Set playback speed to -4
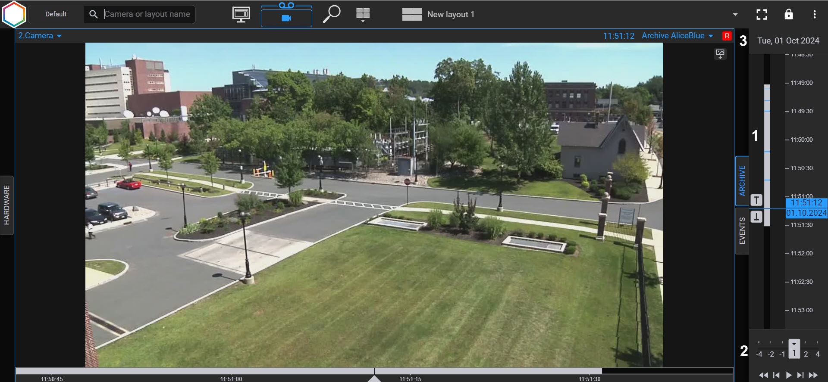This screenshot has width=828, height=382. 759,354
